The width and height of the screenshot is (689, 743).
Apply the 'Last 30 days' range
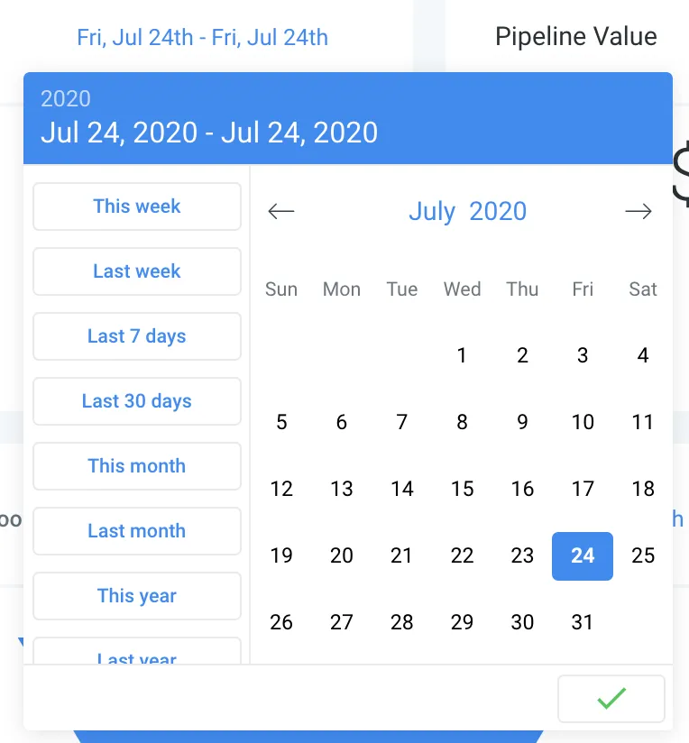tap(137, 401)
